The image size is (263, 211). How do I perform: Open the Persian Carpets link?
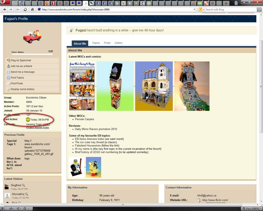[85, 119]
